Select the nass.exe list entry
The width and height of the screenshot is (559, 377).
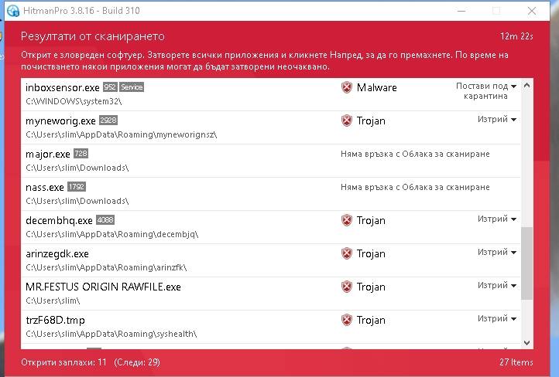[x=270, y=194]
